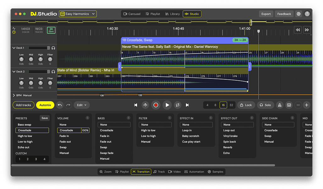The image size is (323, 189).
Task: Click the right transition edge handle
Action: [x=250, y=66]
